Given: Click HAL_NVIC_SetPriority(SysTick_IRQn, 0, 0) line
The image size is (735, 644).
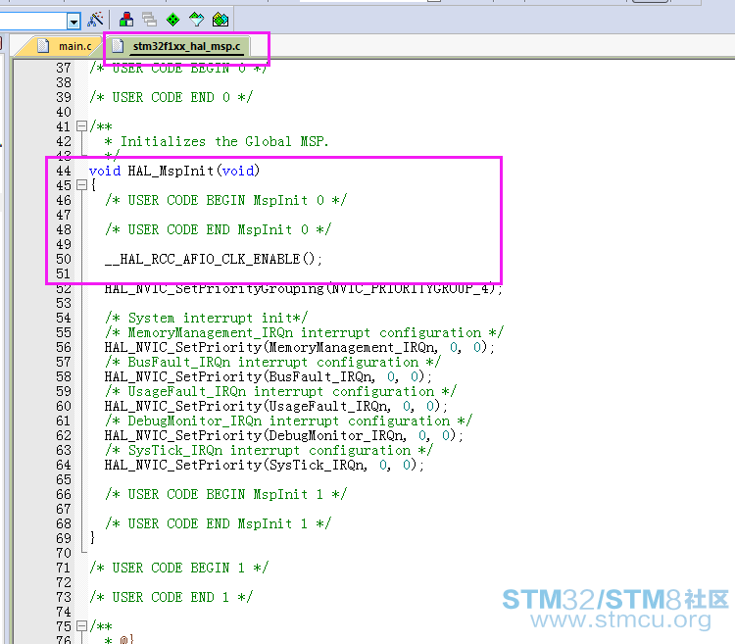Looking at the screenshot, I should pos(265,466).
